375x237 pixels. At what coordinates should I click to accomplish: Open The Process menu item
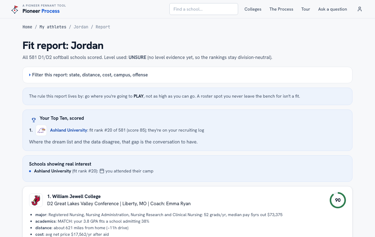pos(281,9)
